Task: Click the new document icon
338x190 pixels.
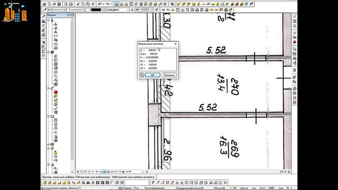Action: point(49,4)
